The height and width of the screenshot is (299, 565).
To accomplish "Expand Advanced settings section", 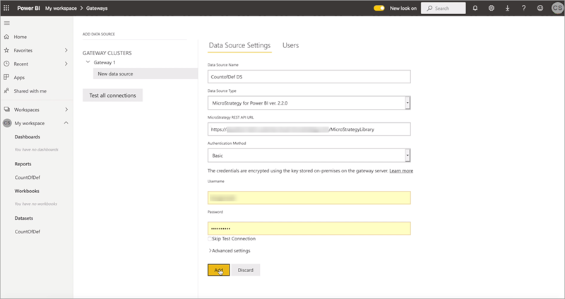I will [x=229, y=250].
